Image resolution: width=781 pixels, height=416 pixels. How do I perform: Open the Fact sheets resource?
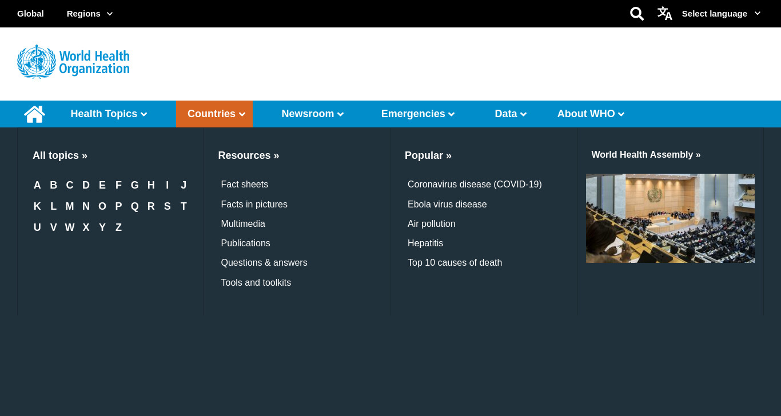coord(245,185)
